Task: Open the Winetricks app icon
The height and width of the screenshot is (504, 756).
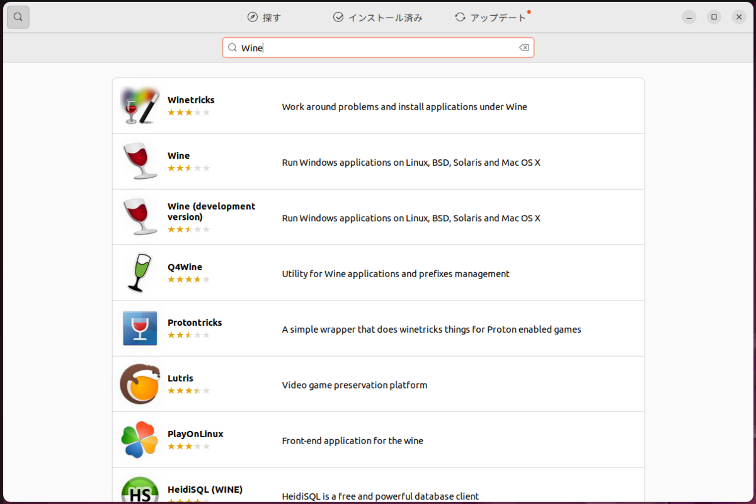Action: click(139, 106)
